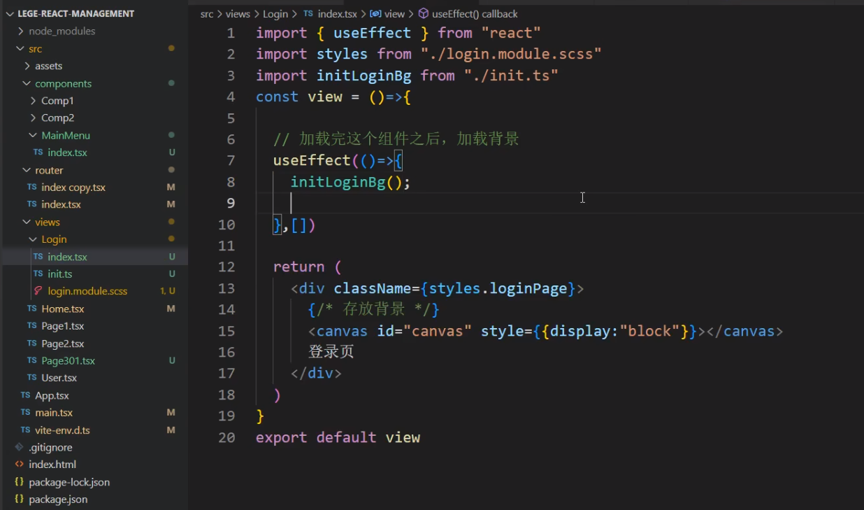Open init.ts file
The width and height of the screenshot is (864, 510).
[59, 274]
